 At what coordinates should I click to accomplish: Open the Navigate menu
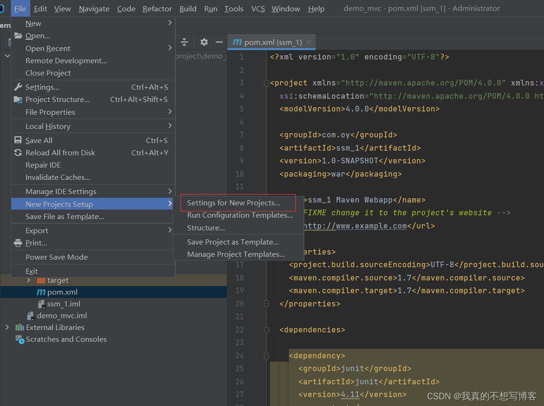coord(94,8)
